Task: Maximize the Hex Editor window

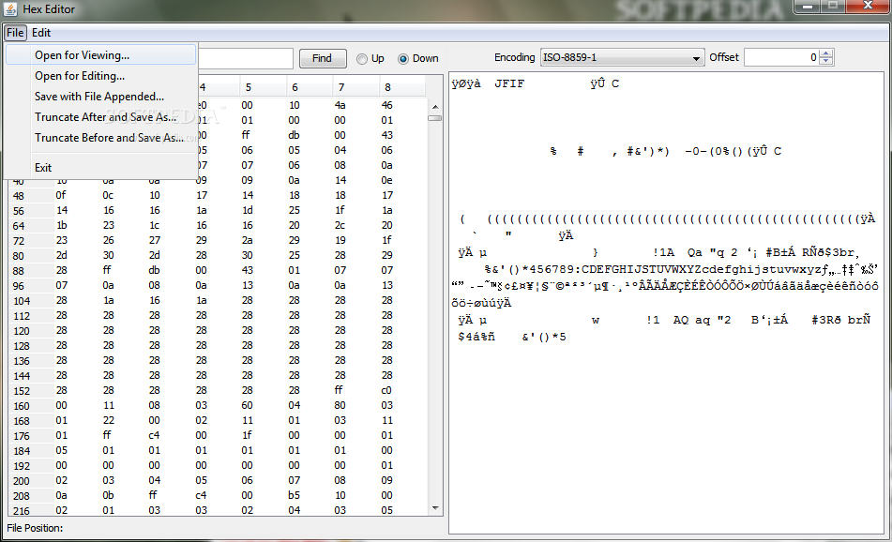Action: coord(833,7)
